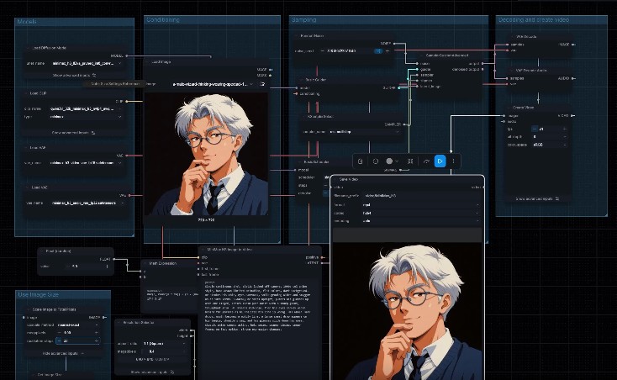Viewport: 617px width, 380px height.
Task: Click the arrow icon right of the noise seed toggle
Action: [x=388, y=50]
